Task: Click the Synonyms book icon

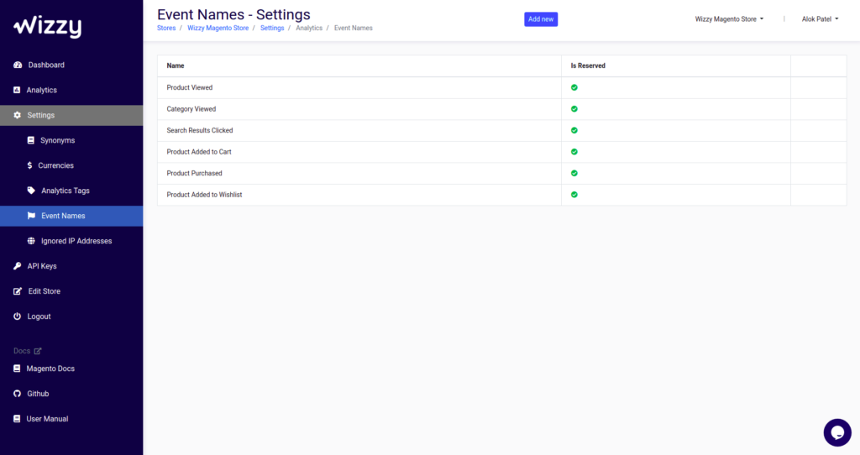Action: coord(31,140)
